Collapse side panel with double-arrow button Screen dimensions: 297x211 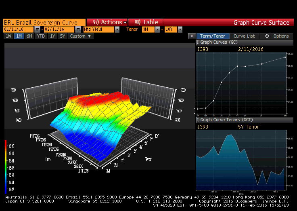click(x=192, y=36)
